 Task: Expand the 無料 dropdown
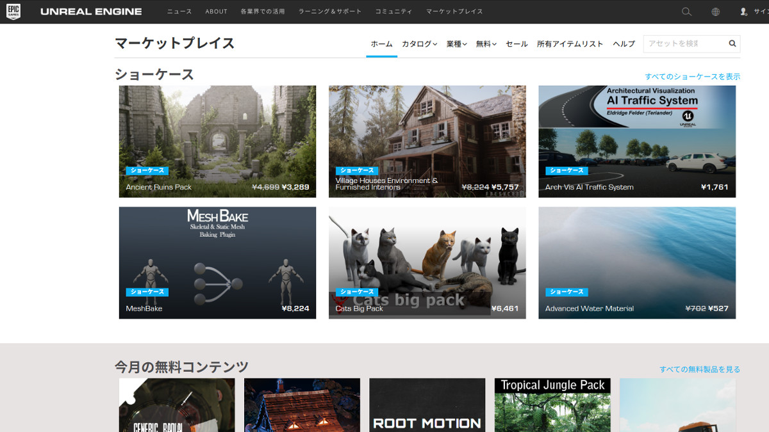[486, 44]
